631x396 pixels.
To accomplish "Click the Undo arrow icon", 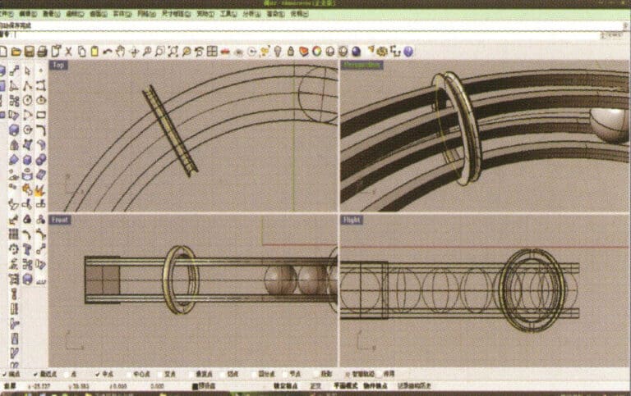I will (x=107, y=52).
